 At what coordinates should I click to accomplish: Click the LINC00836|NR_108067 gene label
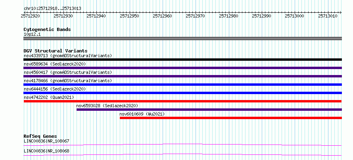pos(46,141)
